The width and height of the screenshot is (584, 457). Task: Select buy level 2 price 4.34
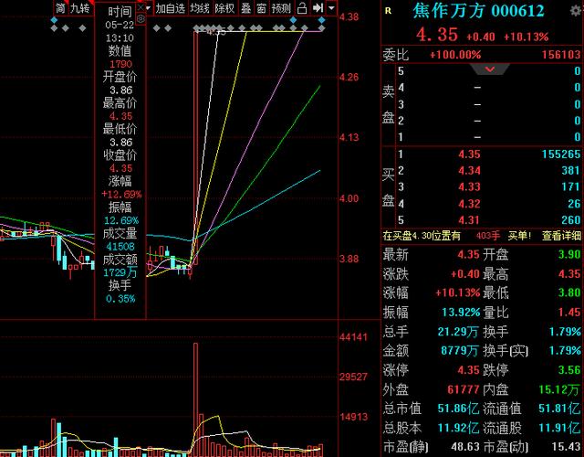pyautogui.click(x=469, y=171)
